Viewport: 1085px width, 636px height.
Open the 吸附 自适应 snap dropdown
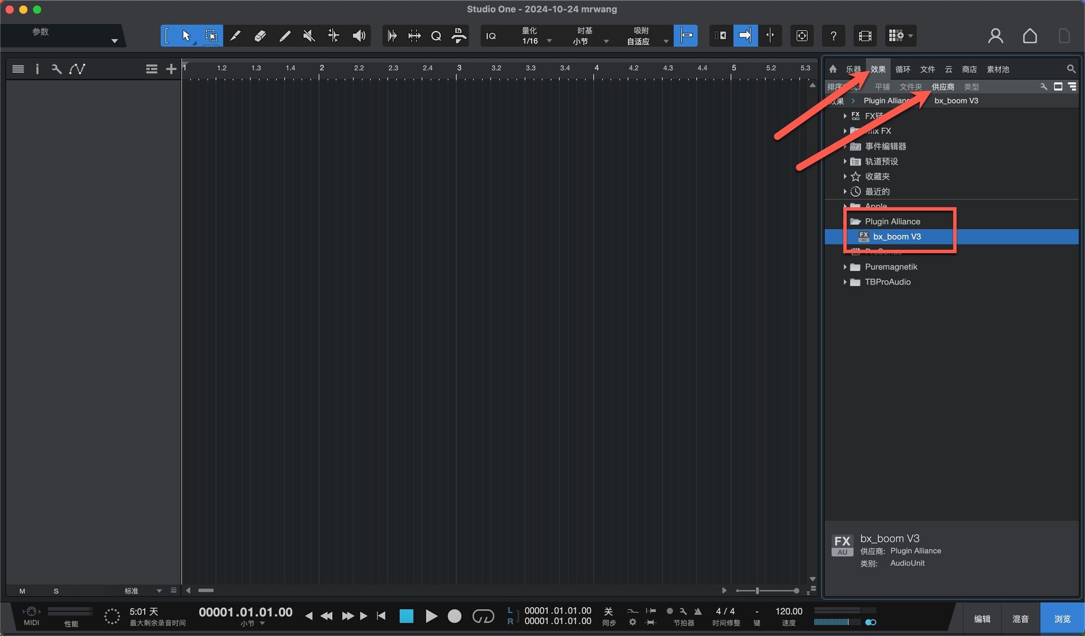(646, 36)
